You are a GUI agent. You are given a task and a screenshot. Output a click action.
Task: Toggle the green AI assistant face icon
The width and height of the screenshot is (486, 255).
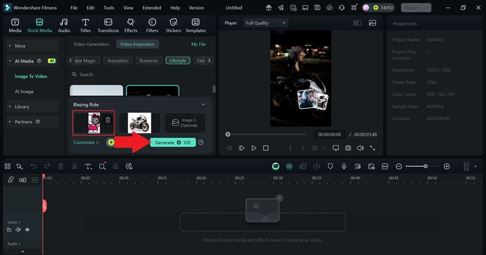276,166
